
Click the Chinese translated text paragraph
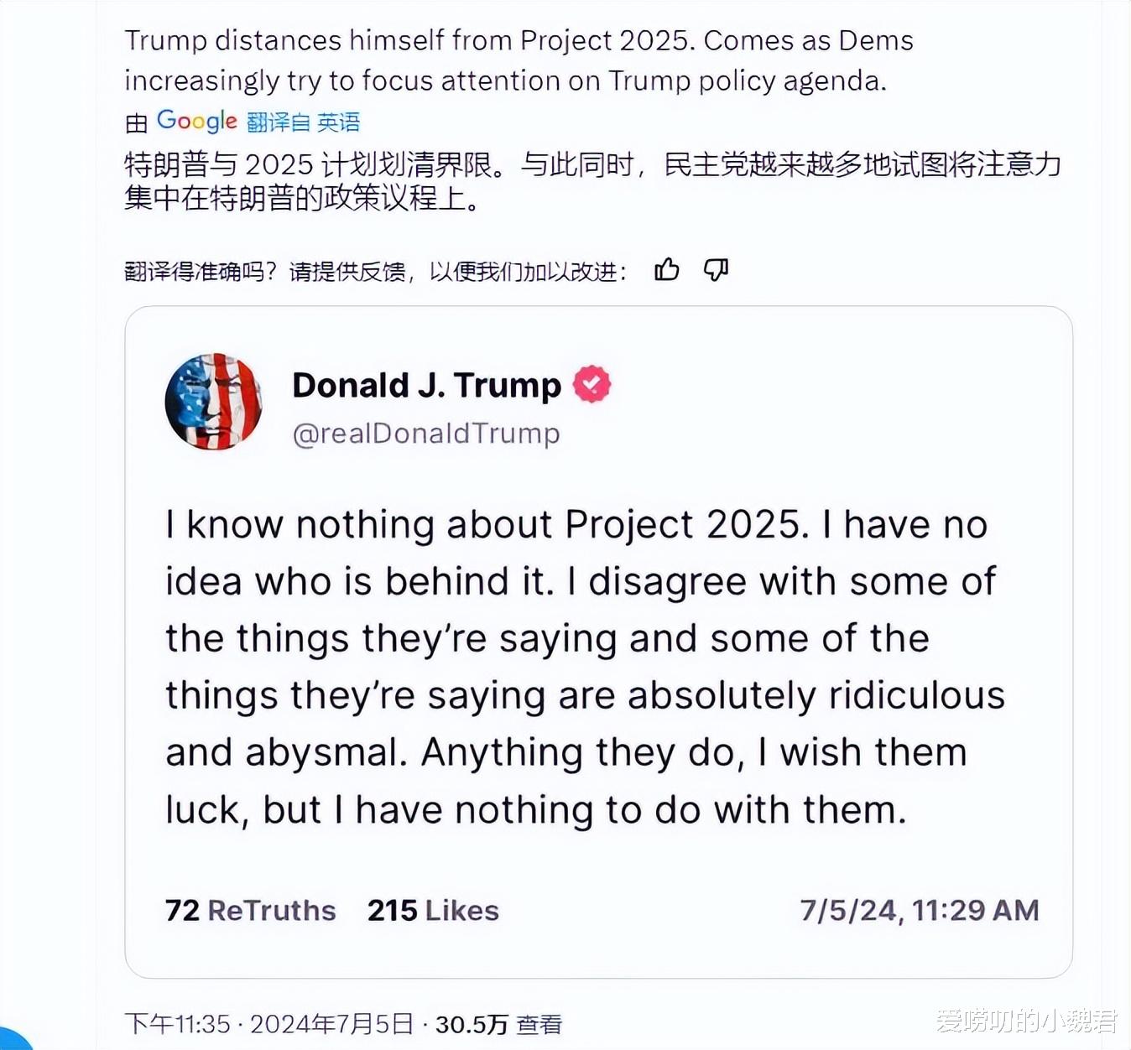click(x=592, y=181)
